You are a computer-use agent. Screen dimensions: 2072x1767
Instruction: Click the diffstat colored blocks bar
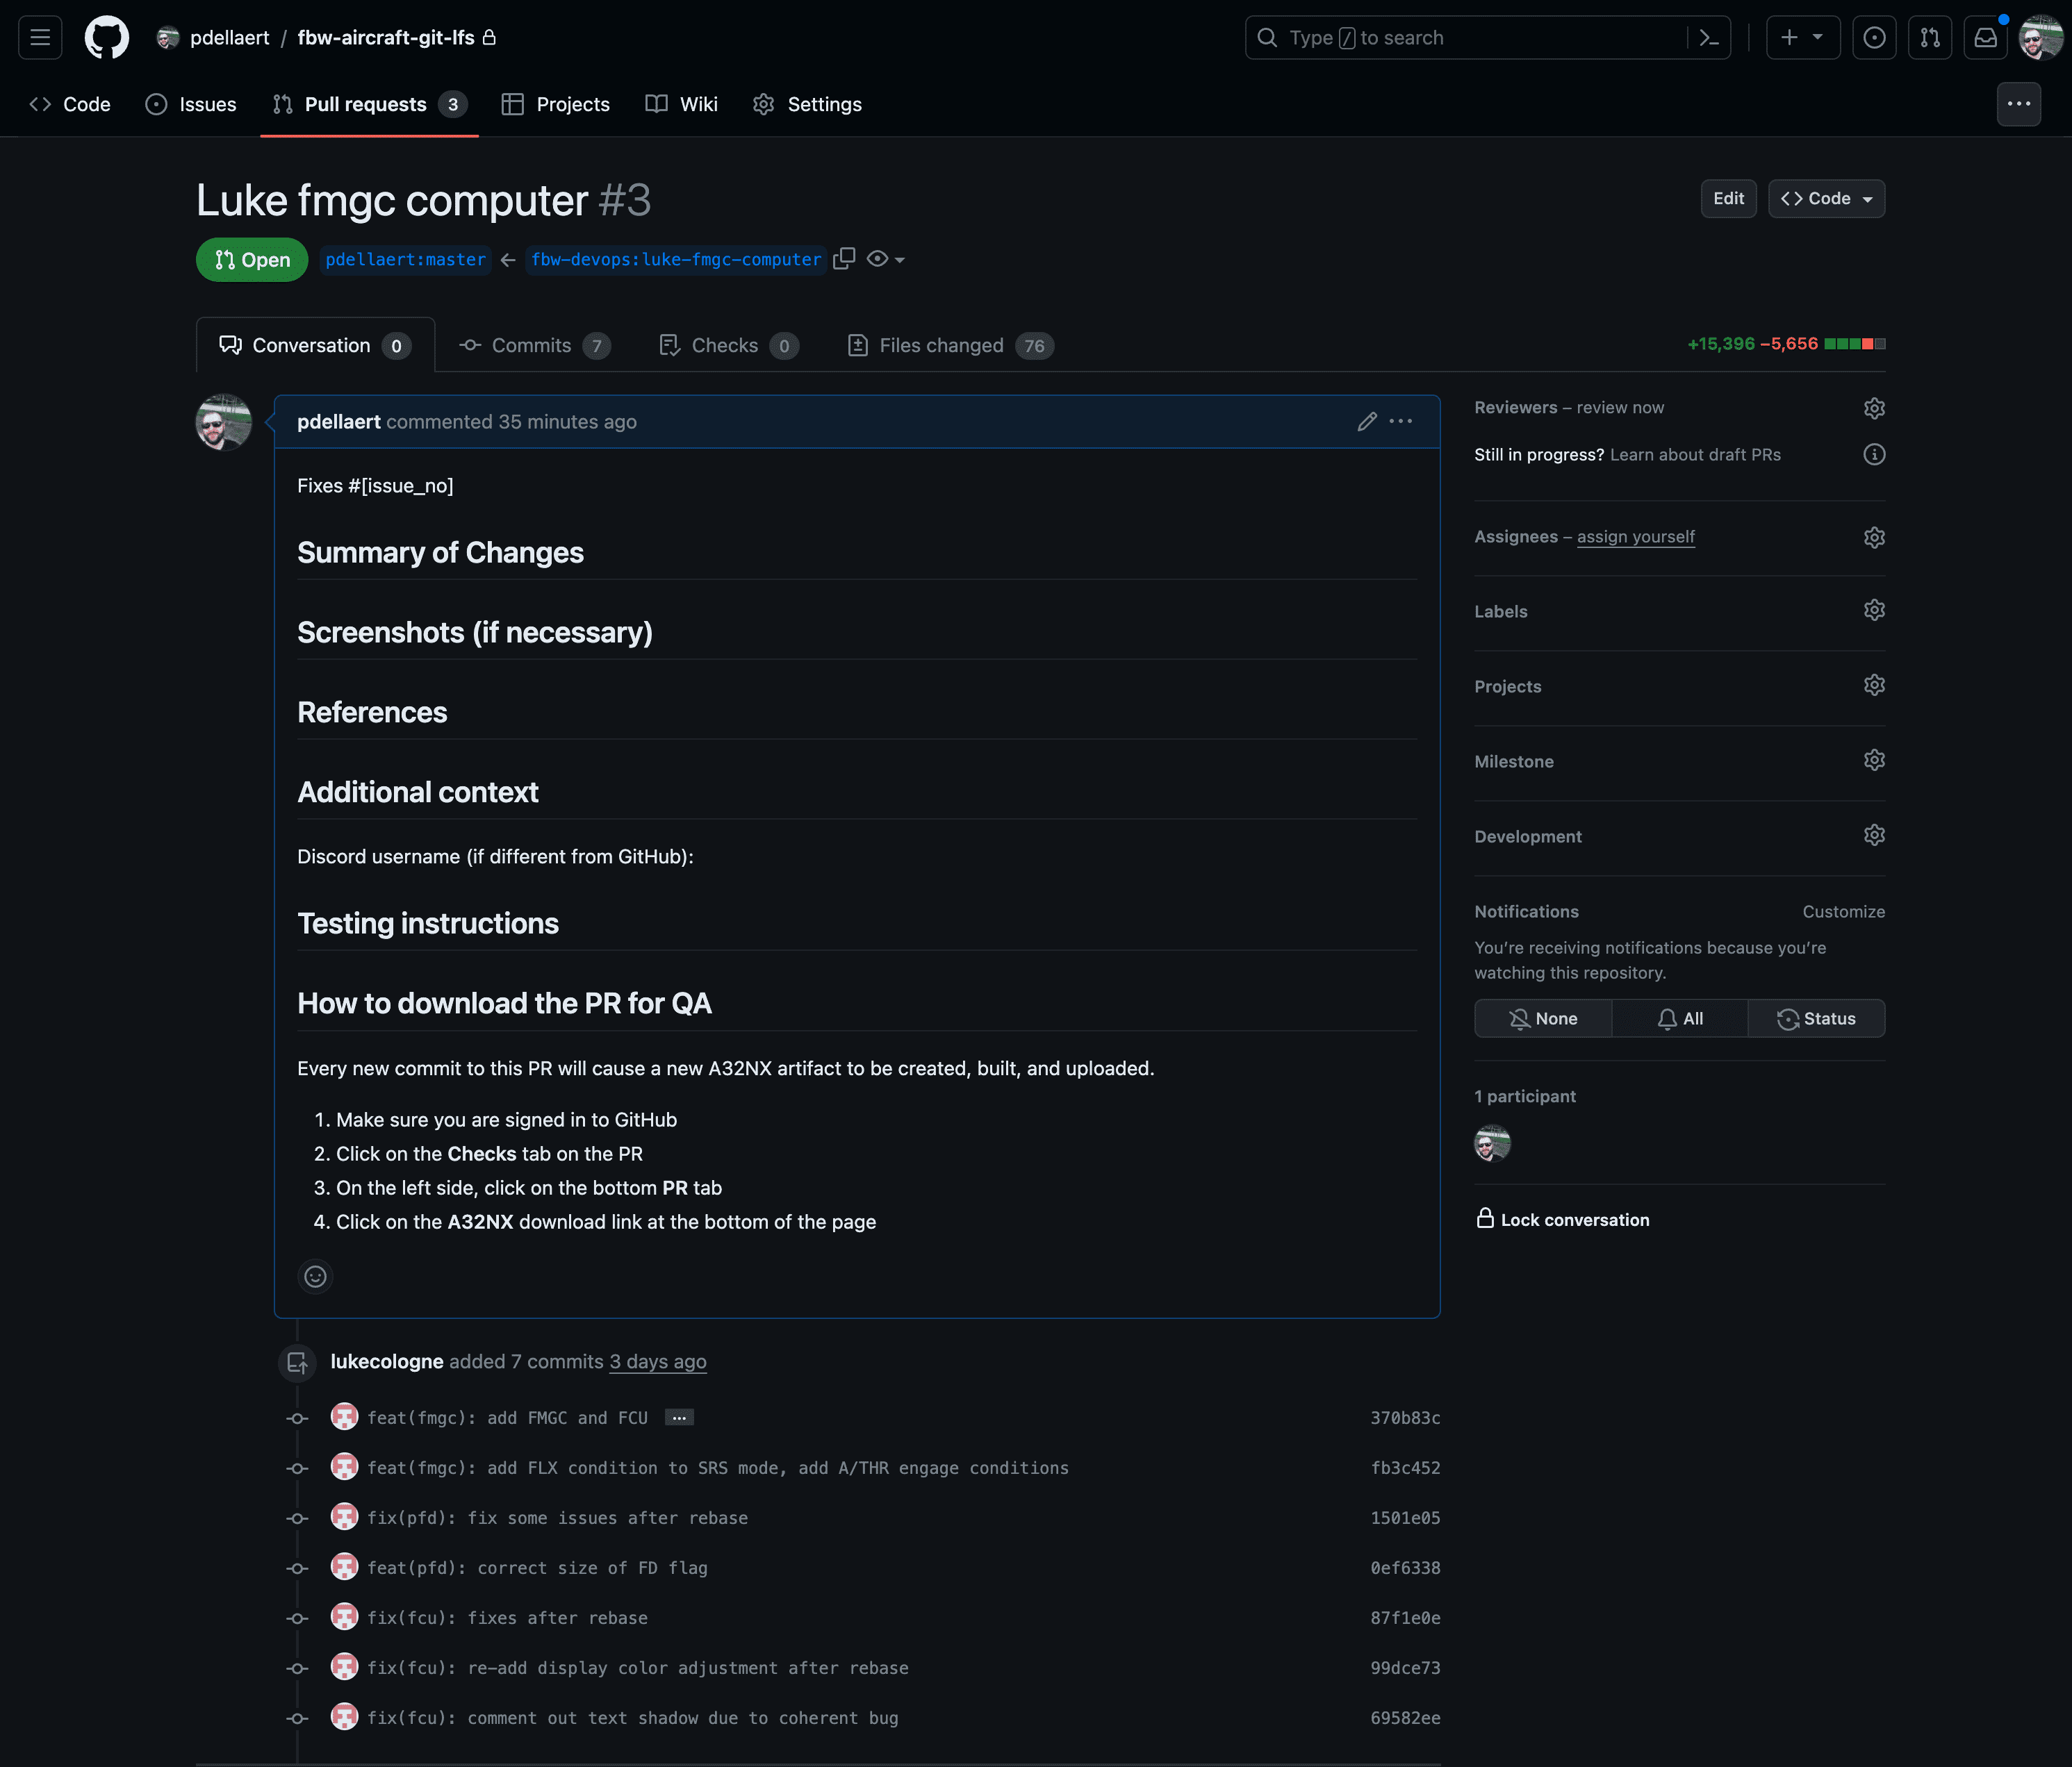pos(1855,344)
